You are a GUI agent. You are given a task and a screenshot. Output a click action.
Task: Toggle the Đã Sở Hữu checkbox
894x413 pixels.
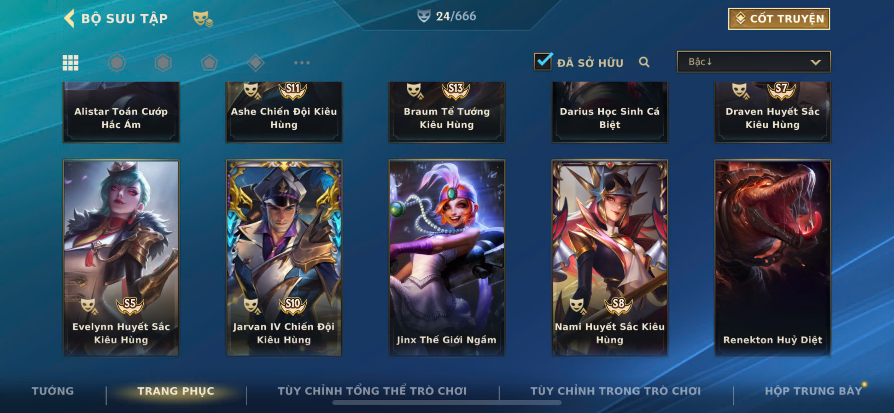543,62
